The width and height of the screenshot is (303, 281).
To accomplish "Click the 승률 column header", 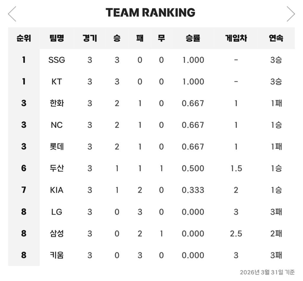I will coord(193,38).
